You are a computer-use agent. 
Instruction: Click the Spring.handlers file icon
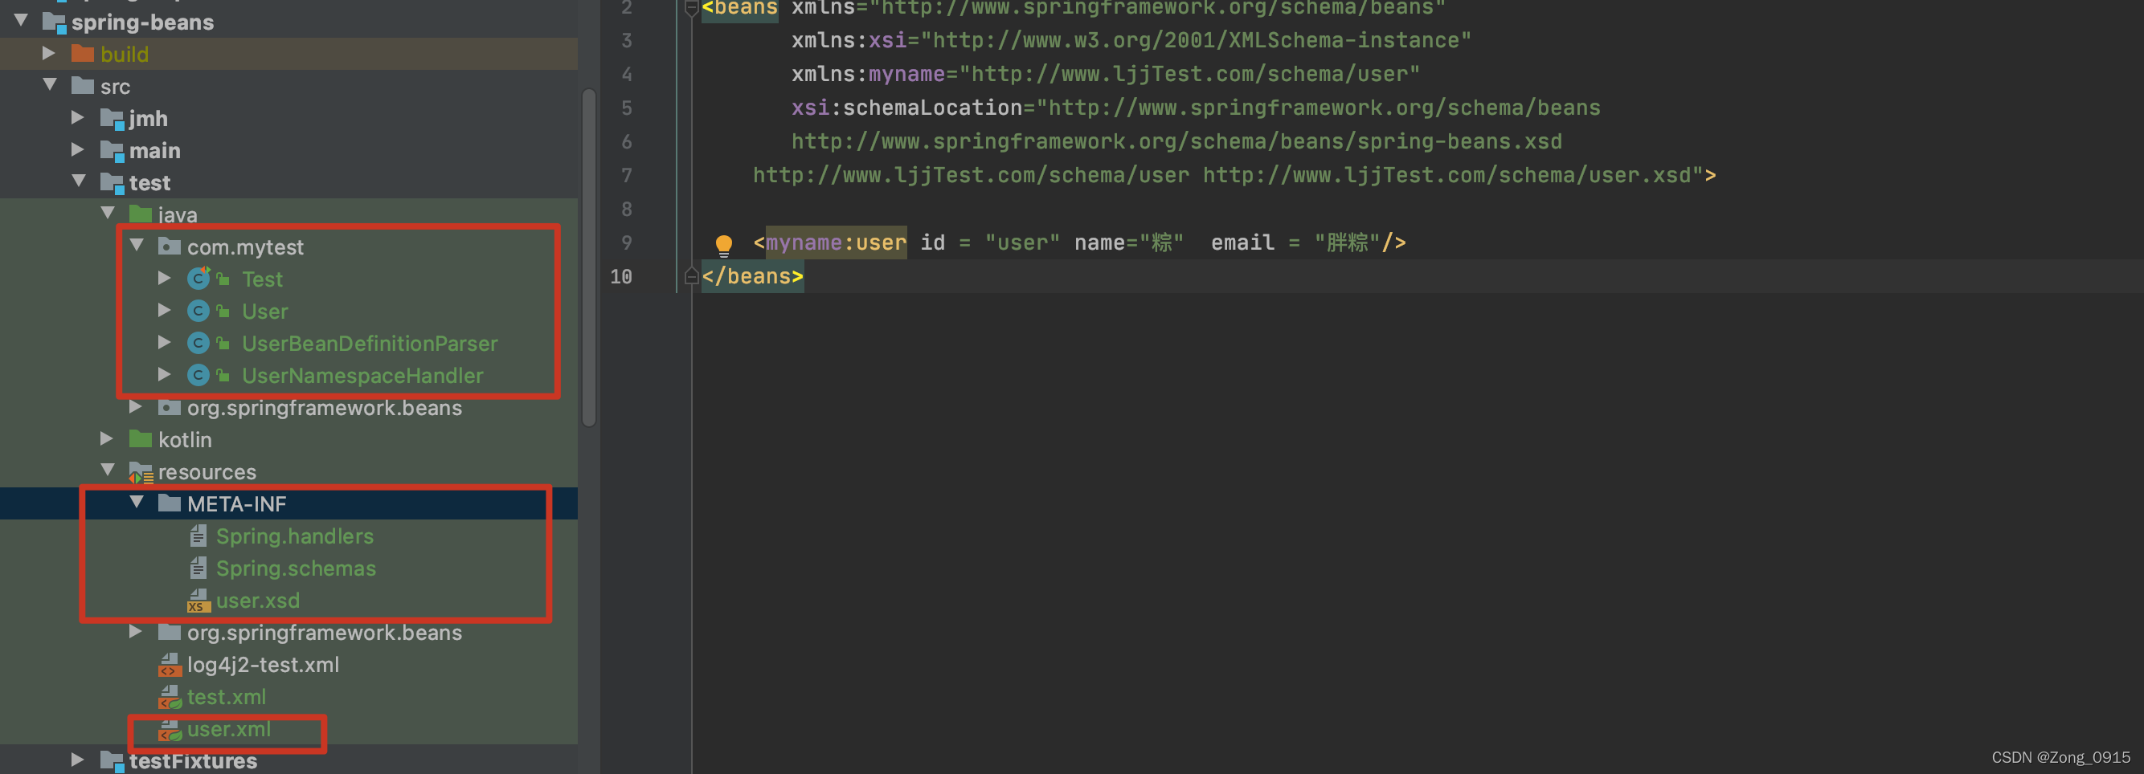pyautogui.click(x=198, y=536)
